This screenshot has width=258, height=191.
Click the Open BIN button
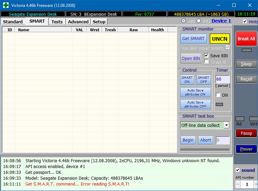coord(191,59)
